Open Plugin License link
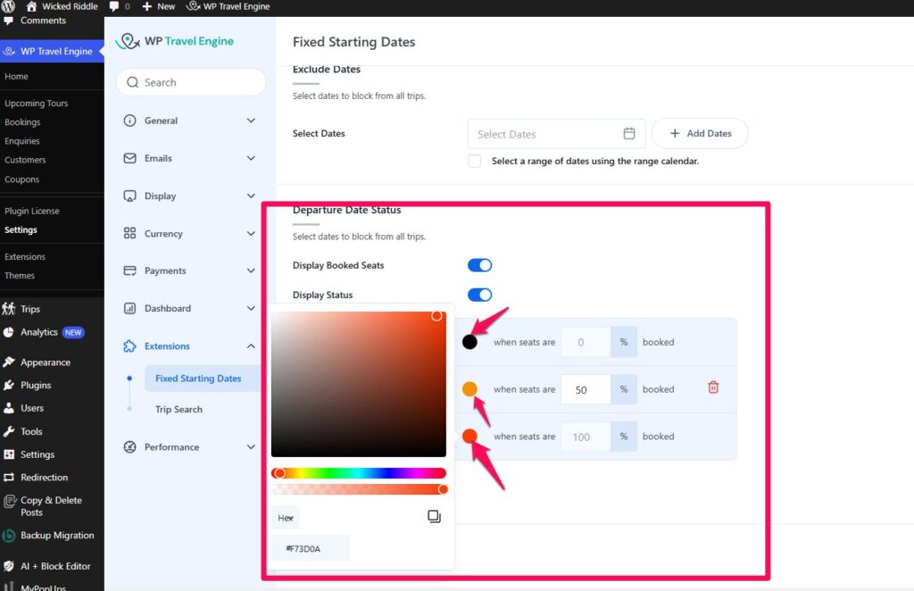 coord(32,211)
